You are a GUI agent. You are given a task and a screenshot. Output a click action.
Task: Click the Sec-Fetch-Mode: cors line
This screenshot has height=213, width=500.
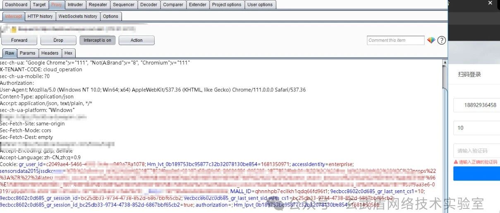[x=26, y=130]
